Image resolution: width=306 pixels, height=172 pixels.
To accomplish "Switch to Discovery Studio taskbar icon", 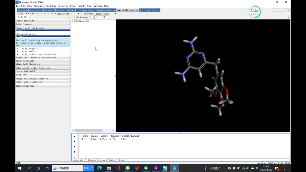I will [174, 168].
